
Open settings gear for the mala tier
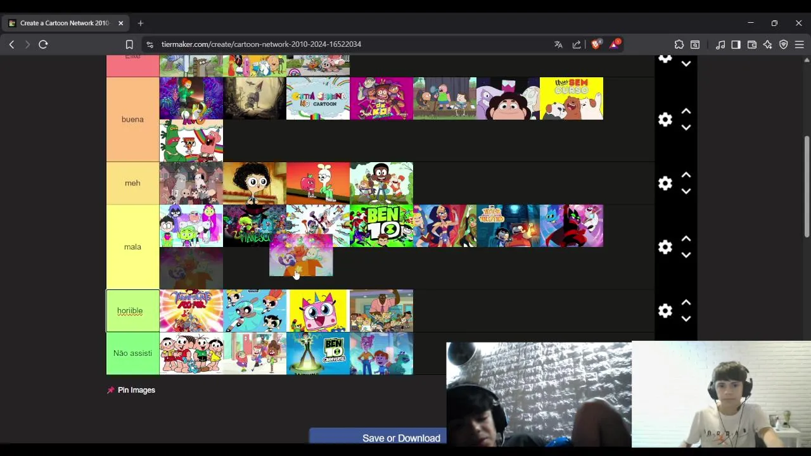pos(665,247)
